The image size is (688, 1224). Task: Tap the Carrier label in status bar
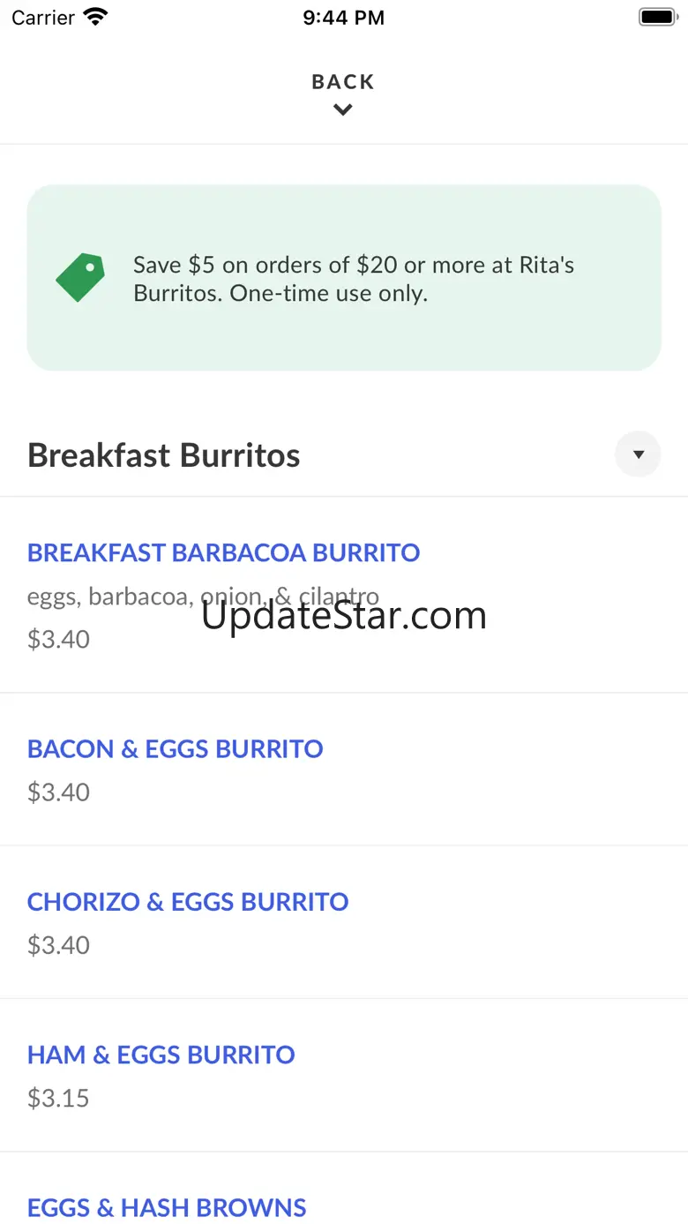43,18
